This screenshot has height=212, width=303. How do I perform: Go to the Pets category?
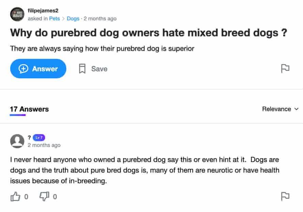54,18
